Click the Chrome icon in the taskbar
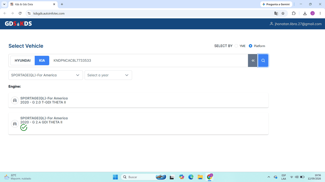 click(210, 177)
